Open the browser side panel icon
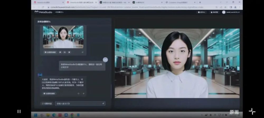Viewport: 264px width, 118px height. click(231, 7)
